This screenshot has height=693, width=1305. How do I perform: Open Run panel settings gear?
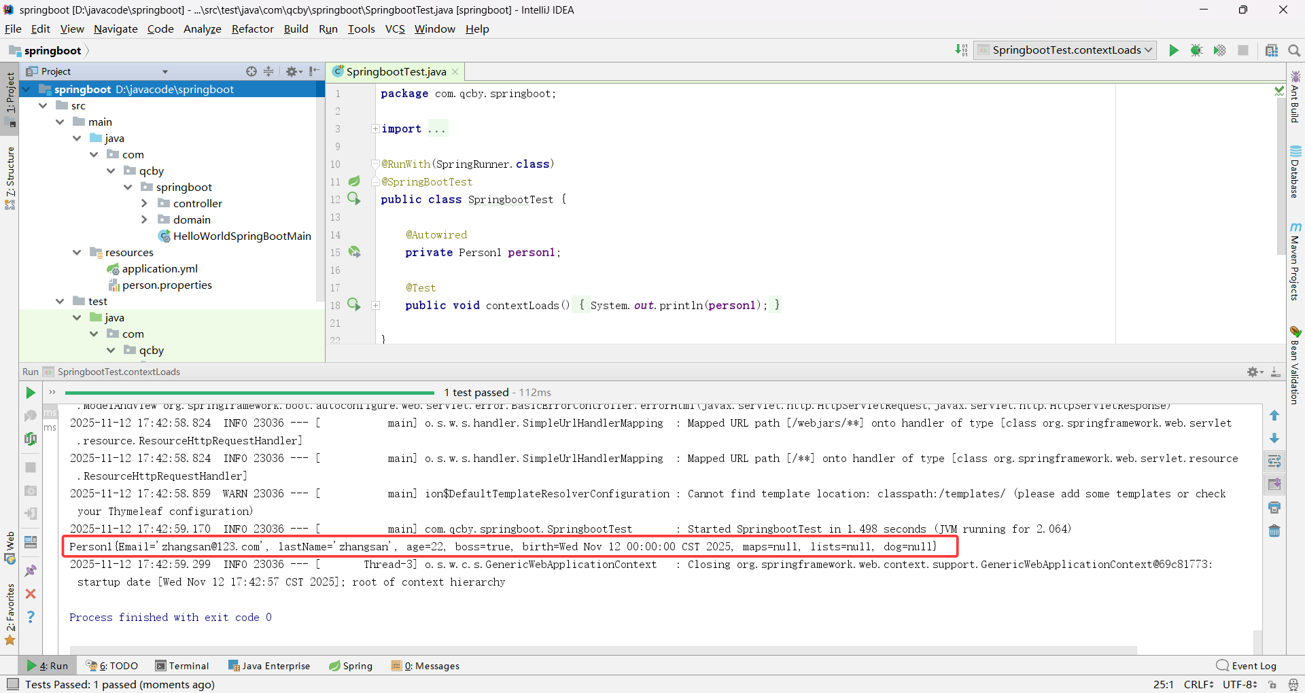tap(1255, 372)
